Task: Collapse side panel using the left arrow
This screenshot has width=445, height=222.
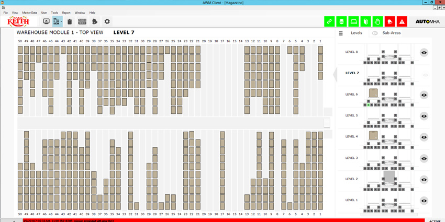Action: [336, 74]
